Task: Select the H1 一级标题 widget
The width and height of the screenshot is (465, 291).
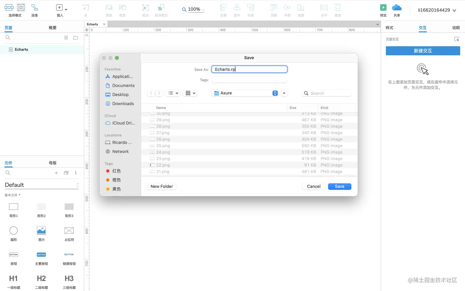Action: [x=14, y=282]
